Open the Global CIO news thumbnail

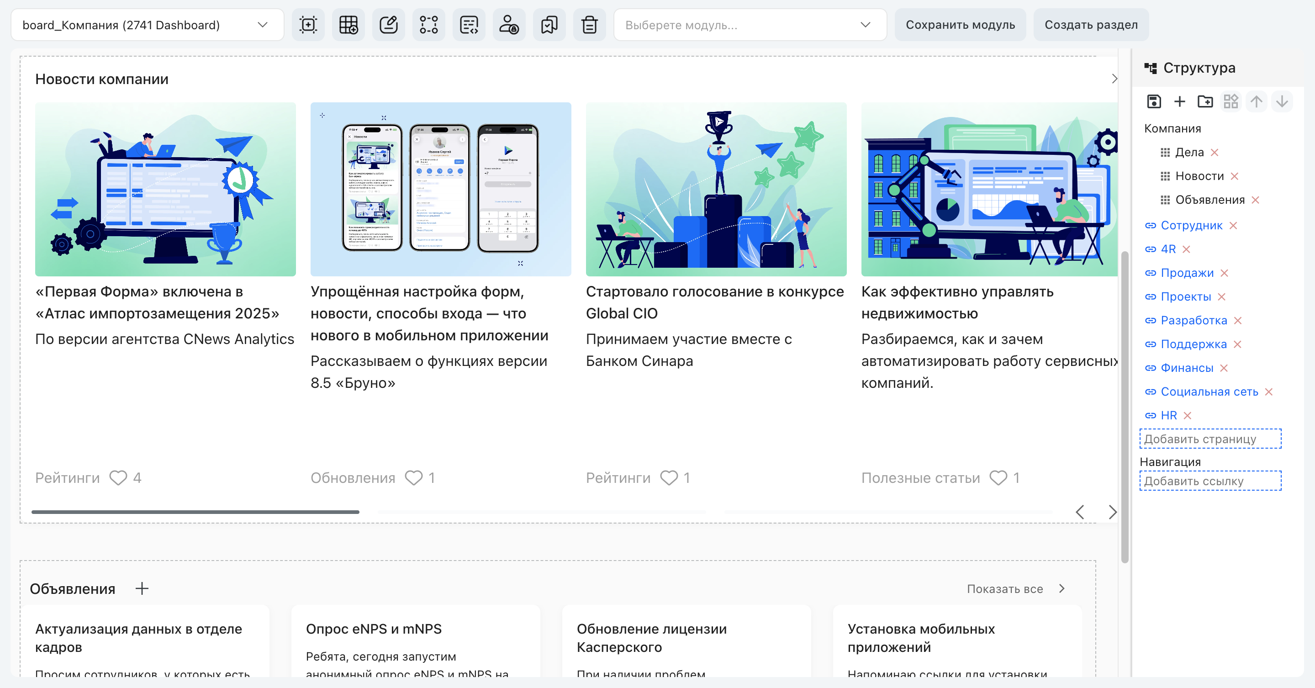tap(716, 189)
